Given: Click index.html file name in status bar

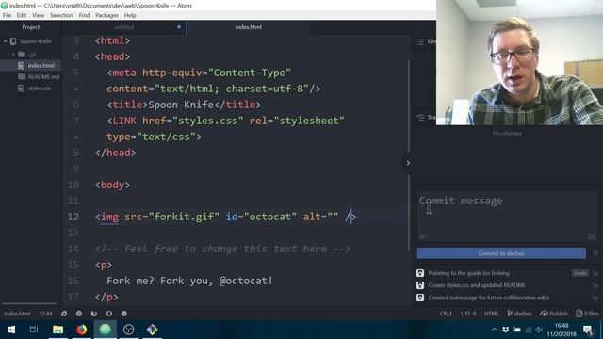Looking at the screenshot, I should click(x=17, y=314).
